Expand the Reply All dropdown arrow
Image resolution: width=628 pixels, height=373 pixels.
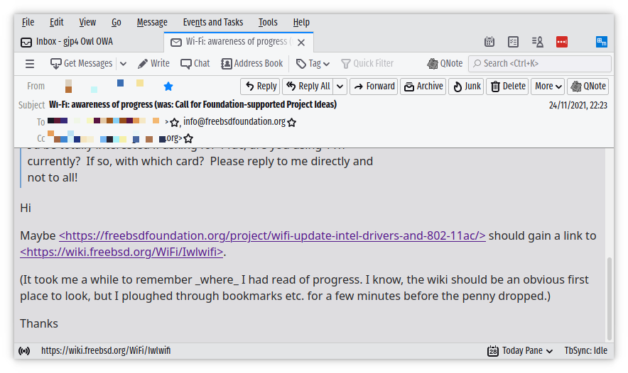pyautogui.click(x=340, y=87)
